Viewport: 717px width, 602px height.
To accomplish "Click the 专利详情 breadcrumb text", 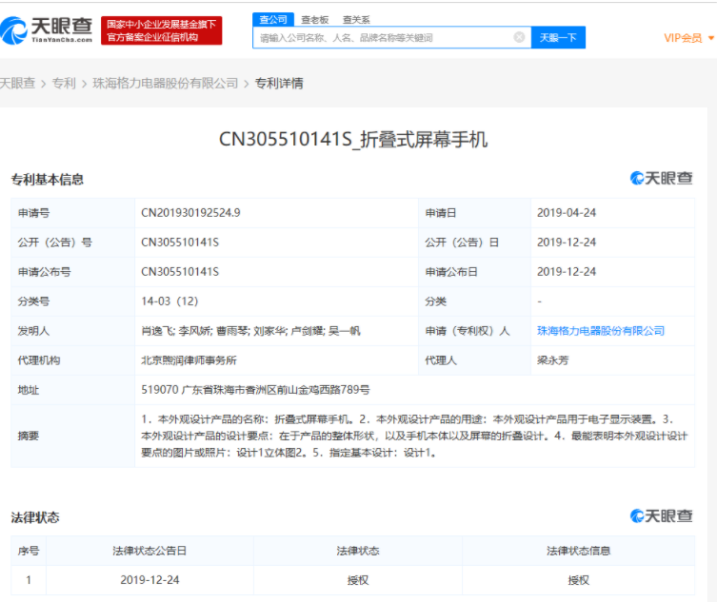I will point(279,83).
